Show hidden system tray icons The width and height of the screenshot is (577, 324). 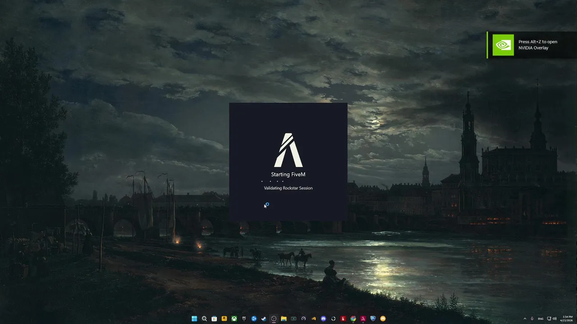(x=525, y=319)
